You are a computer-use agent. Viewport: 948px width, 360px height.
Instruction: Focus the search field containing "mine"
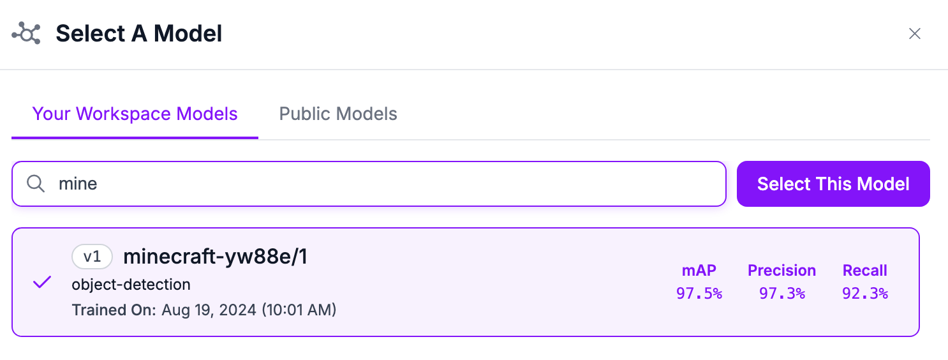383,184
